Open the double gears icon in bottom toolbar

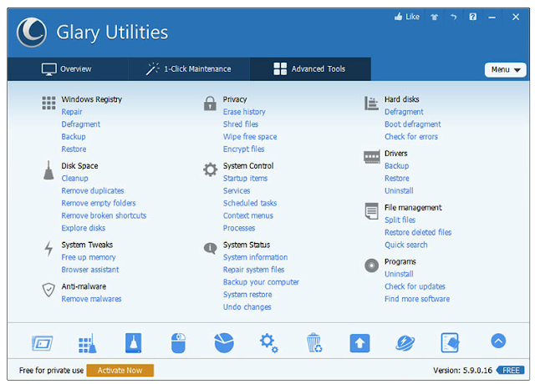coord(269,343)
